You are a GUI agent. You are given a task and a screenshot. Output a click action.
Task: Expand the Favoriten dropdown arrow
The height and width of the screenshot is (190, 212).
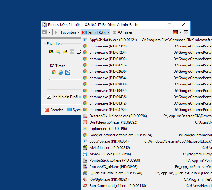point(79,32)
